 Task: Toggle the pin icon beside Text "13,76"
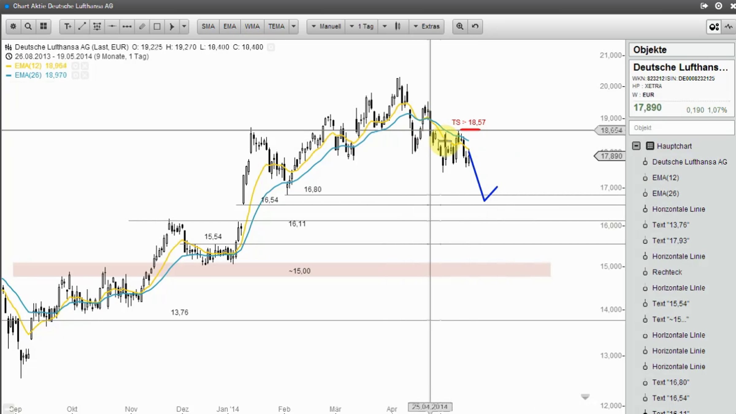point(645,225)
